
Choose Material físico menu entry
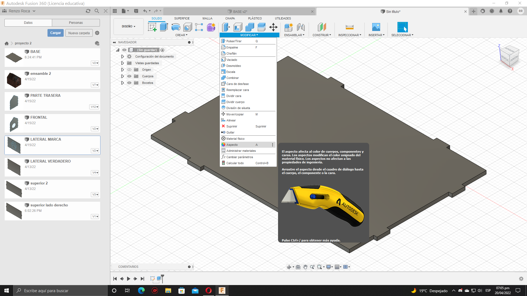point(248,139)
